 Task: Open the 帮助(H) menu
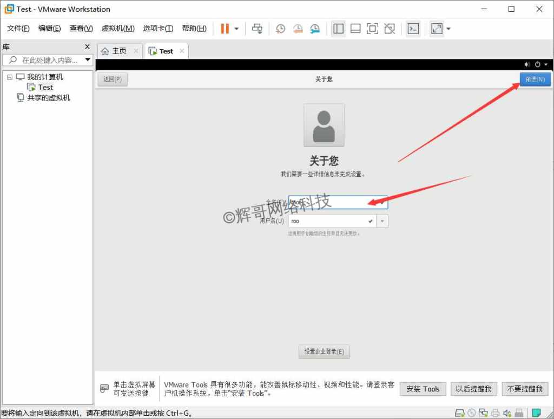pos(194,28)
